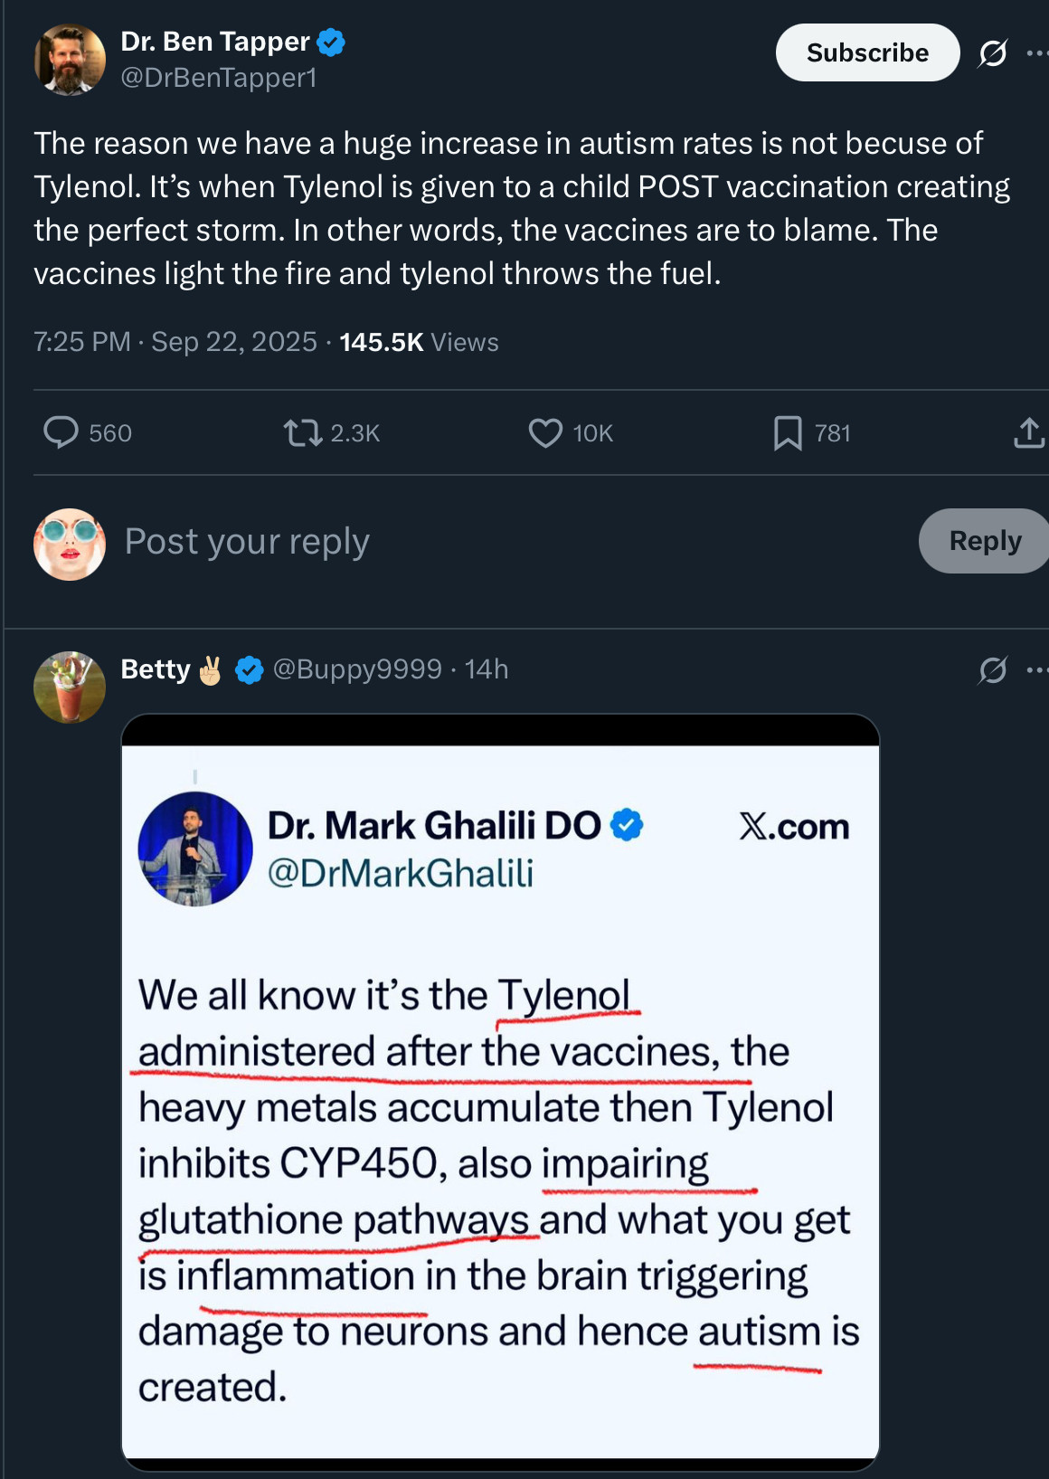Click the Grok icon on Betty's reply
1049x1479 pixels.
(993, 670)
